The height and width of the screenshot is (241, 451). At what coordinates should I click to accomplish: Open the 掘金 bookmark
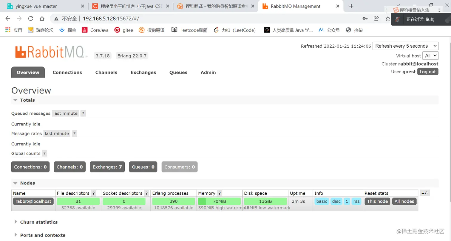pos(68,30)
